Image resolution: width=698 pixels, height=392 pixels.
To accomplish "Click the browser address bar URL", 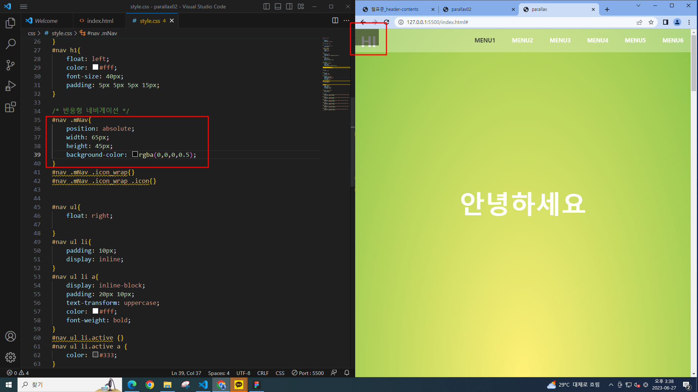I will point(437,22).
